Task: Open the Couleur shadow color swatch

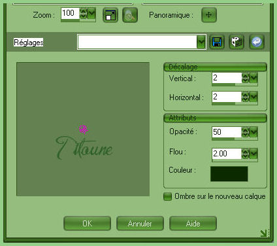Action: coord(229,174)
